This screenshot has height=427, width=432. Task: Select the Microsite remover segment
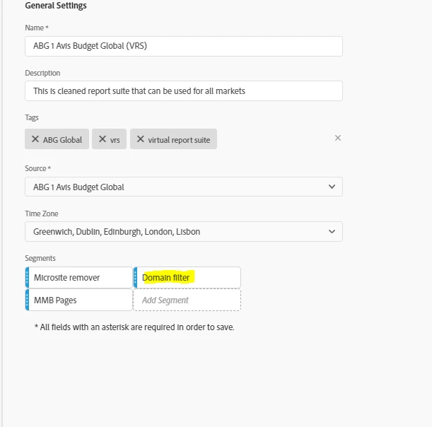tap(78, 277)
